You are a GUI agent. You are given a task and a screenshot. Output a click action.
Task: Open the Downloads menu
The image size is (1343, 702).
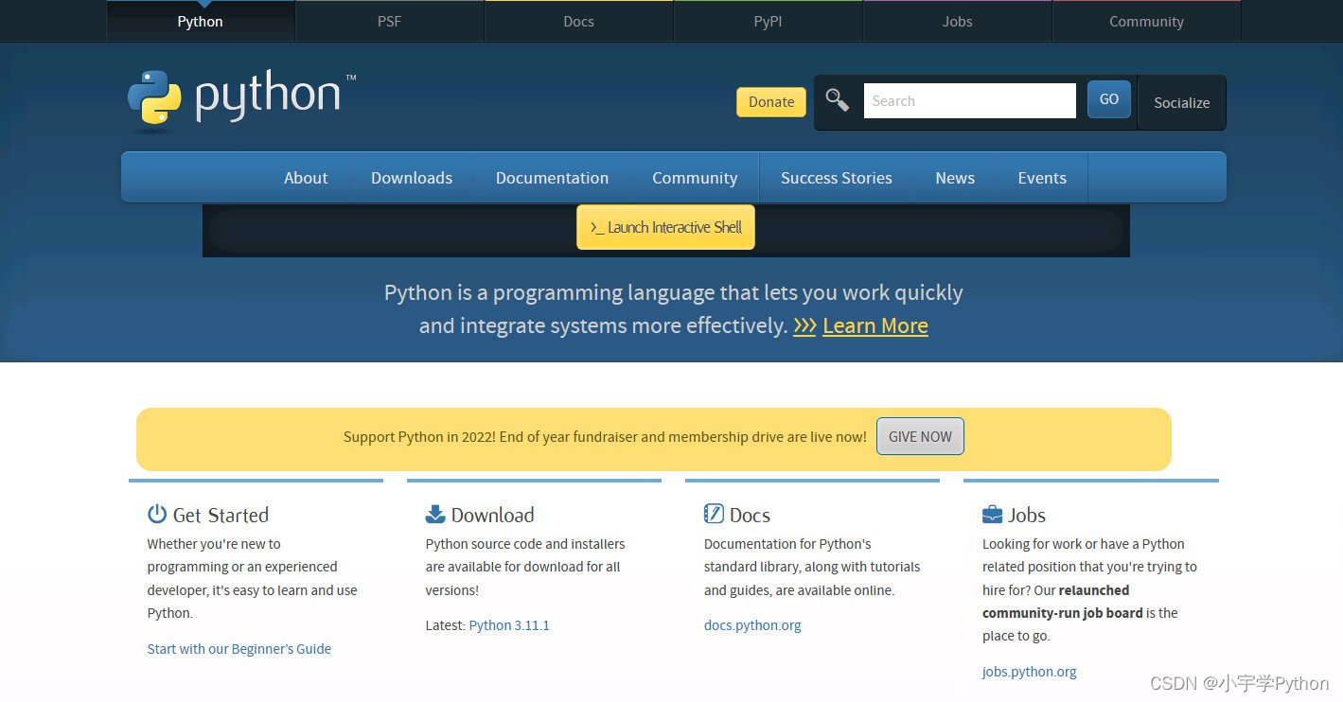412,178
